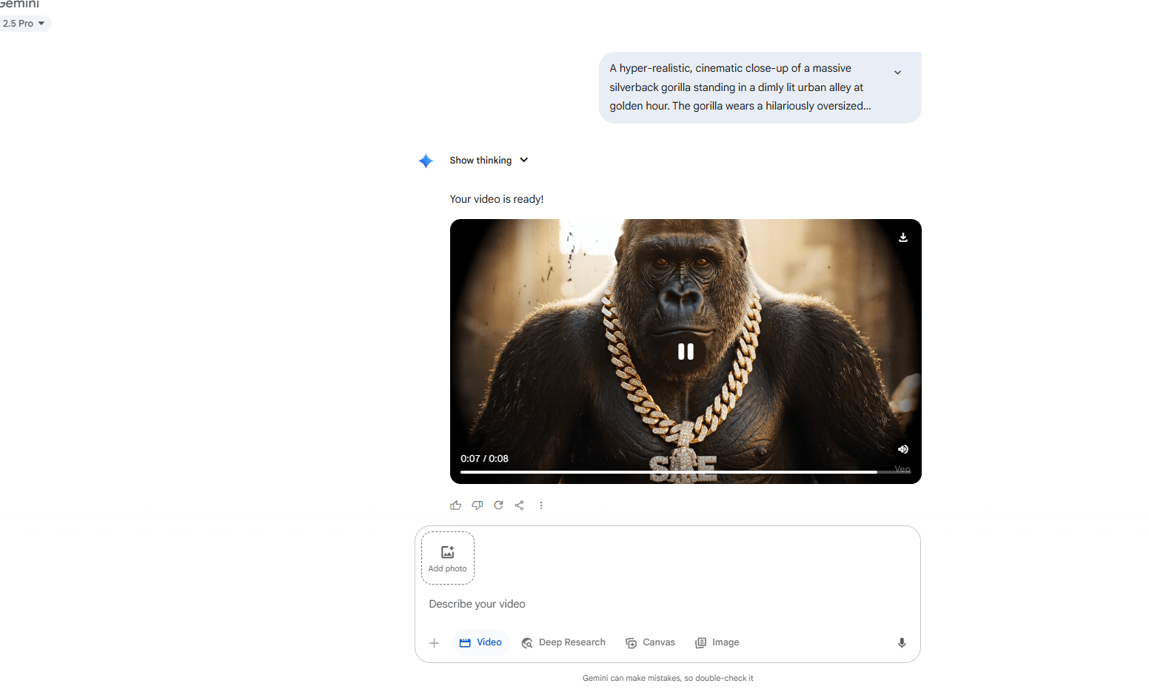1149x689 pixels.
Task: Give the response a thumbs down
Action: pos(478,505)
